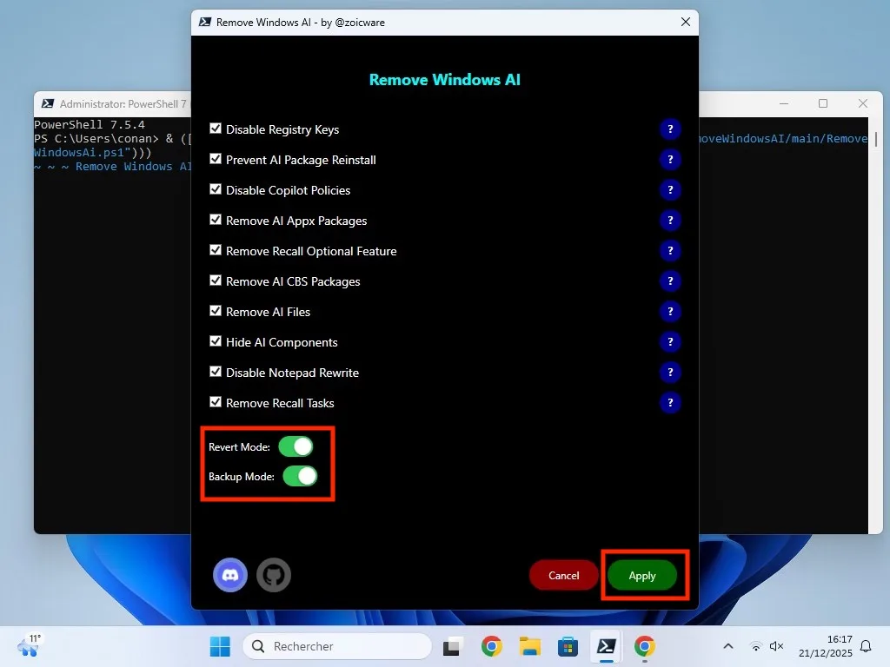Turn off Revert Mode switch

(296, 446)
